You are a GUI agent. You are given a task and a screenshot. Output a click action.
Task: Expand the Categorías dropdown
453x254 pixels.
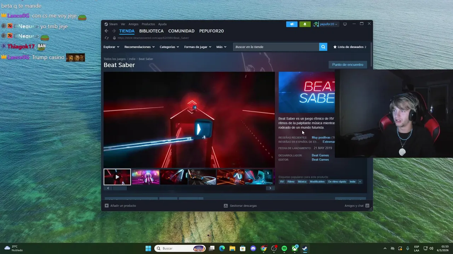[169, 47]
